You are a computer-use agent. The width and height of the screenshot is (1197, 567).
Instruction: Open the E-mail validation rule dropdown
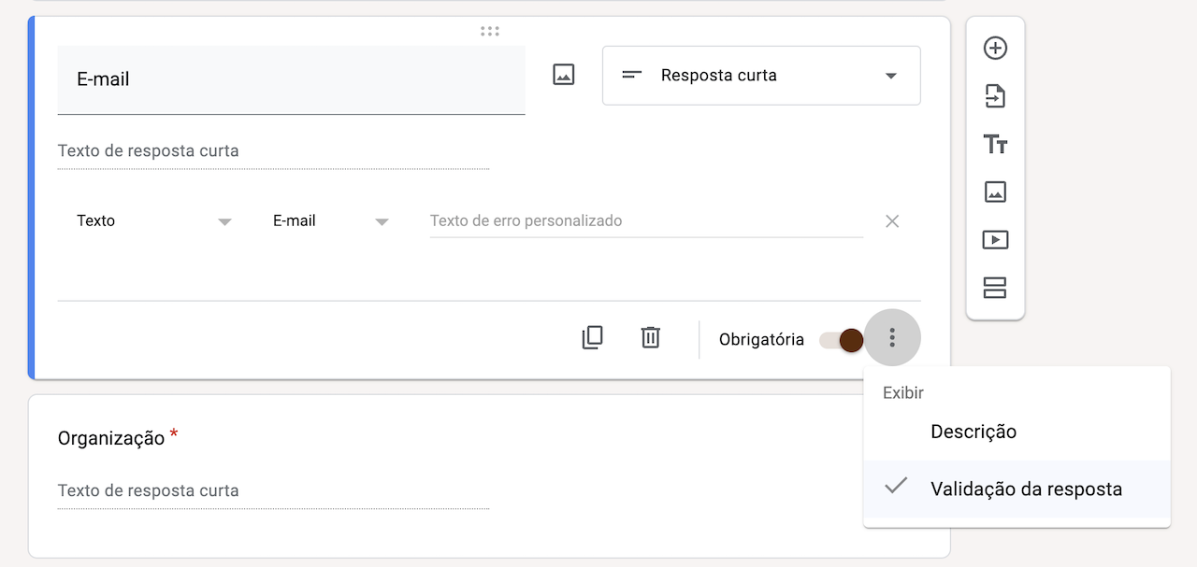point(330,221)
